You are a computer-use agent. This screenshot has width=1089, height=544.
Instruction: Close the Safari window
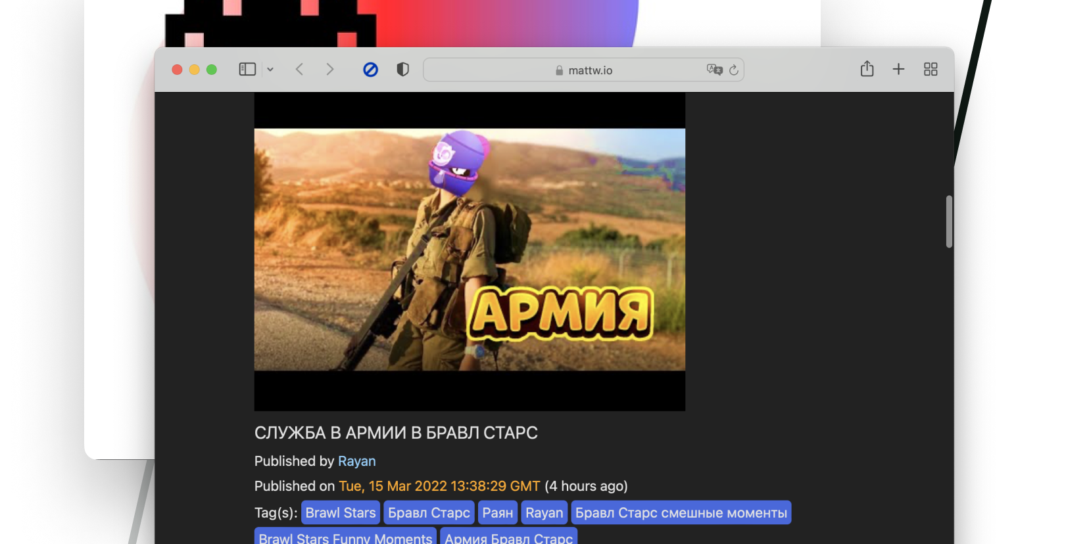177,70
